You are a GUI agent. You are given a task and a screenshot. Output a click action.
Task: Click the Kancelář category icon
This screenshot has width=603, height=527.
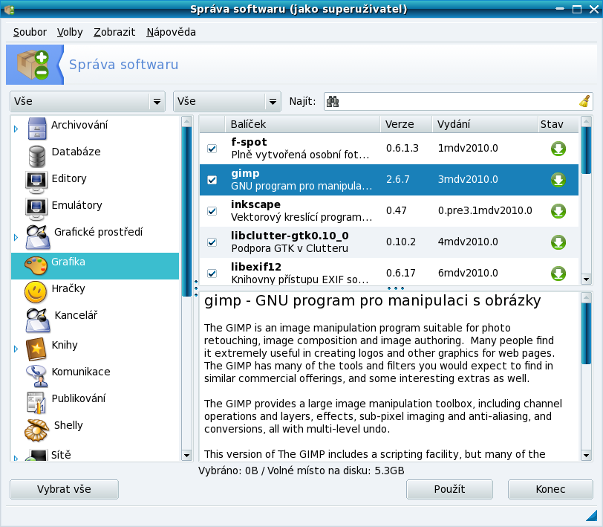pos(38,320)
